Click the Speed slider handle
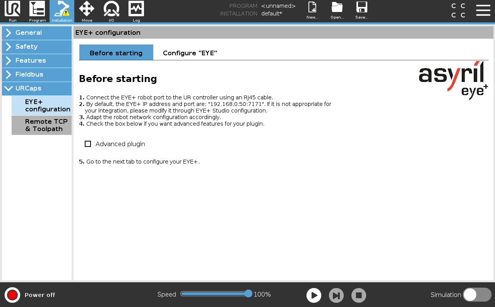 248,294
